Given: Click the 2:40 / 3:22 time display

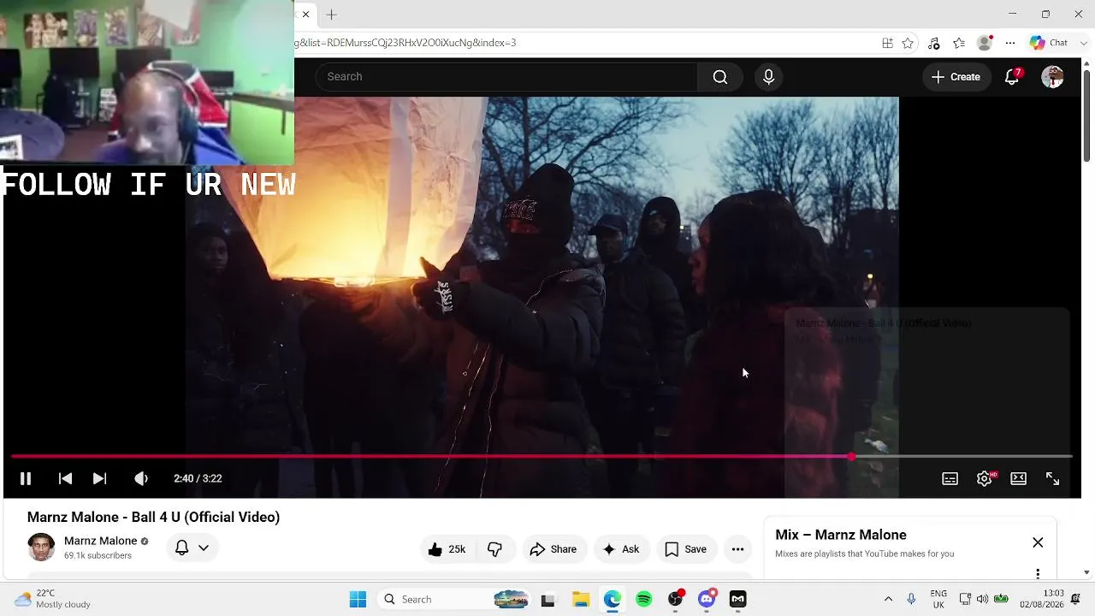Looking at the screenshot, I should (198, 478).
